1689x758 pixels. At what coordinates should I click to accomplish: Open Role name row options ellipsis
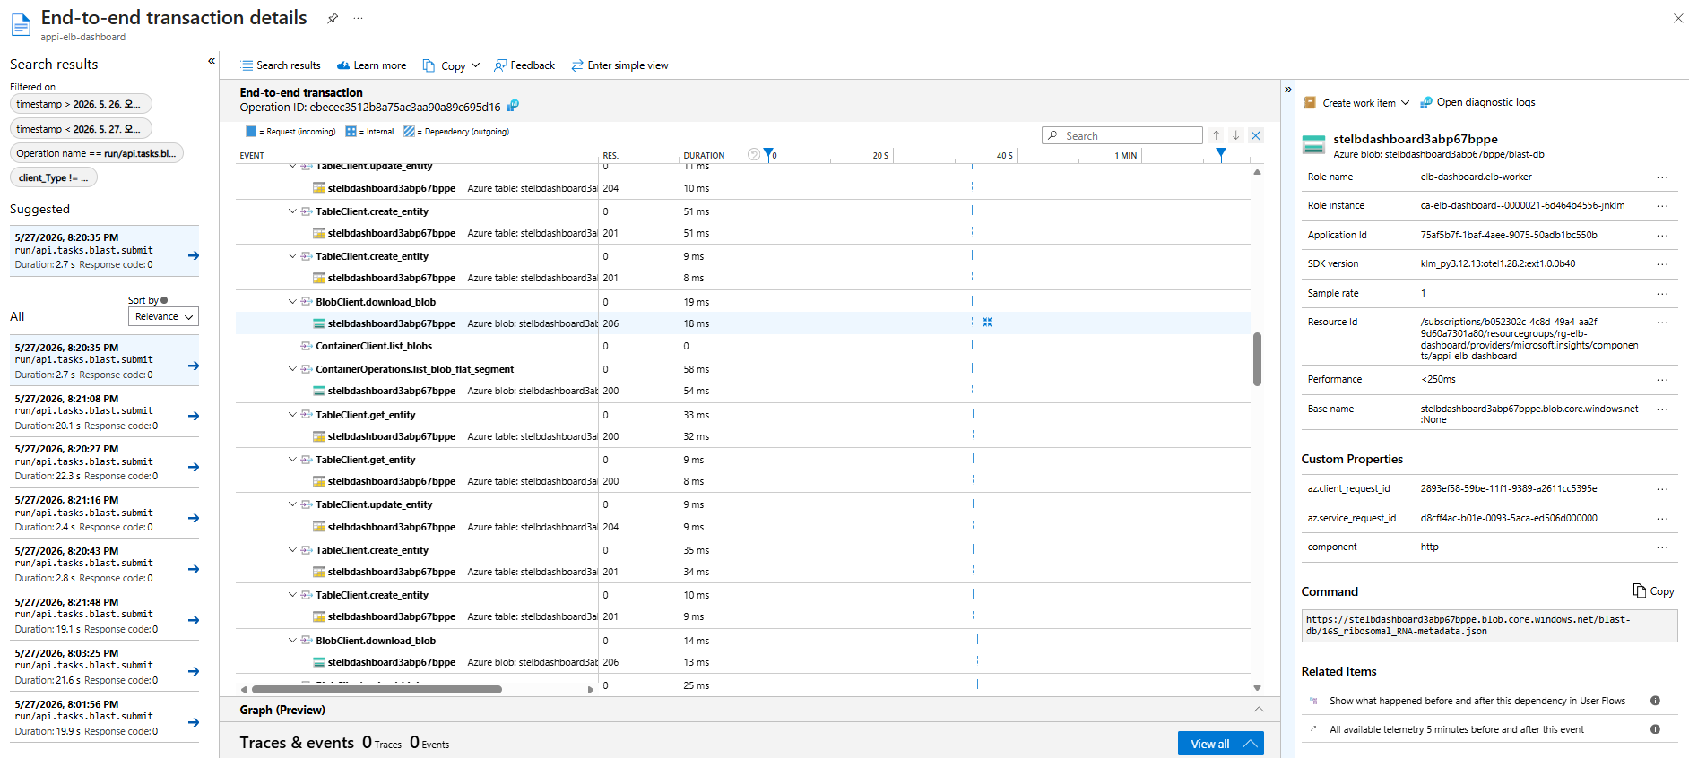1662,177
